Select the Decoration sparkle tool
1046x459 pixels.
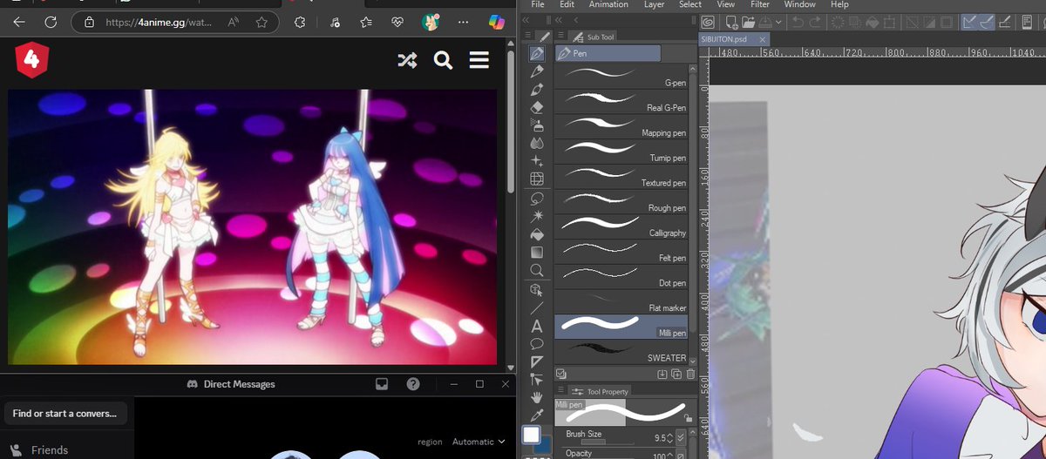pyautogui.click(x=537, y=161)
